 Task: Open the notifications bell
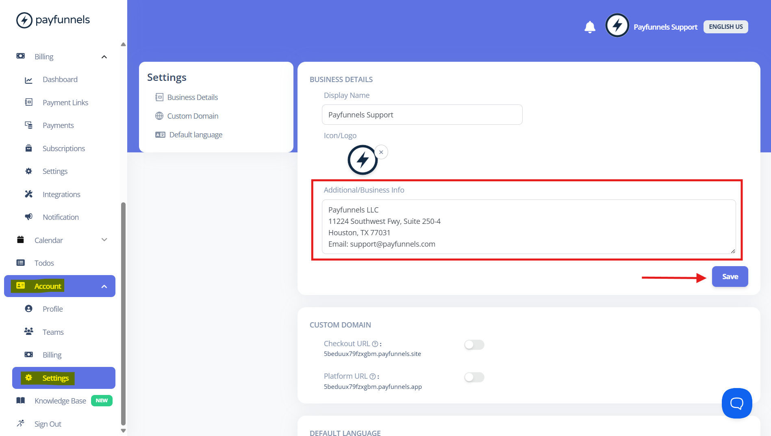[x=590, y=27]
